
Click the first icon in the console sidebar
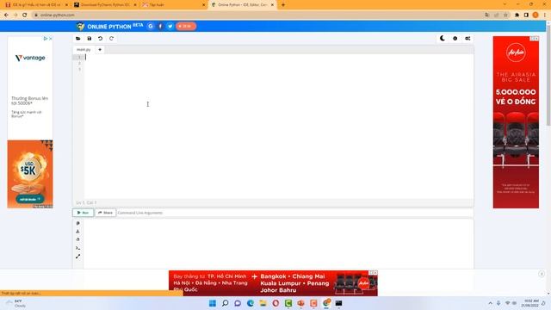(x=78, y=223)
